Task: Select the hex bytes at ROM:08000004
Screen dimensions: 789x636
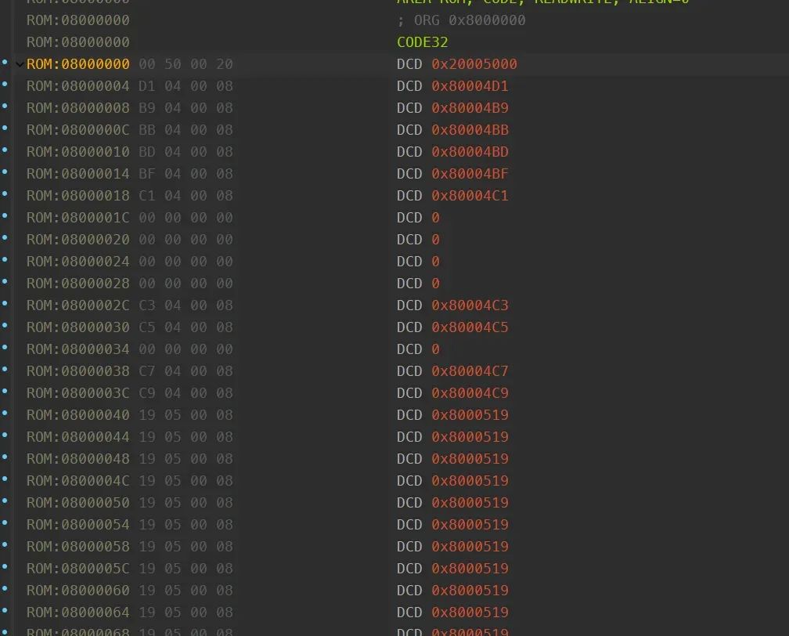Action: pos(184,86)
